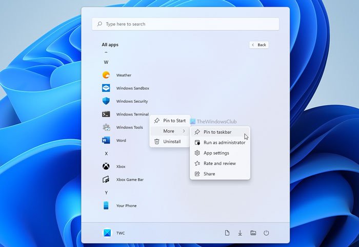Click the Back button
Image resolution: width=359 pixels, height=247 pixels.
[259, 45]
